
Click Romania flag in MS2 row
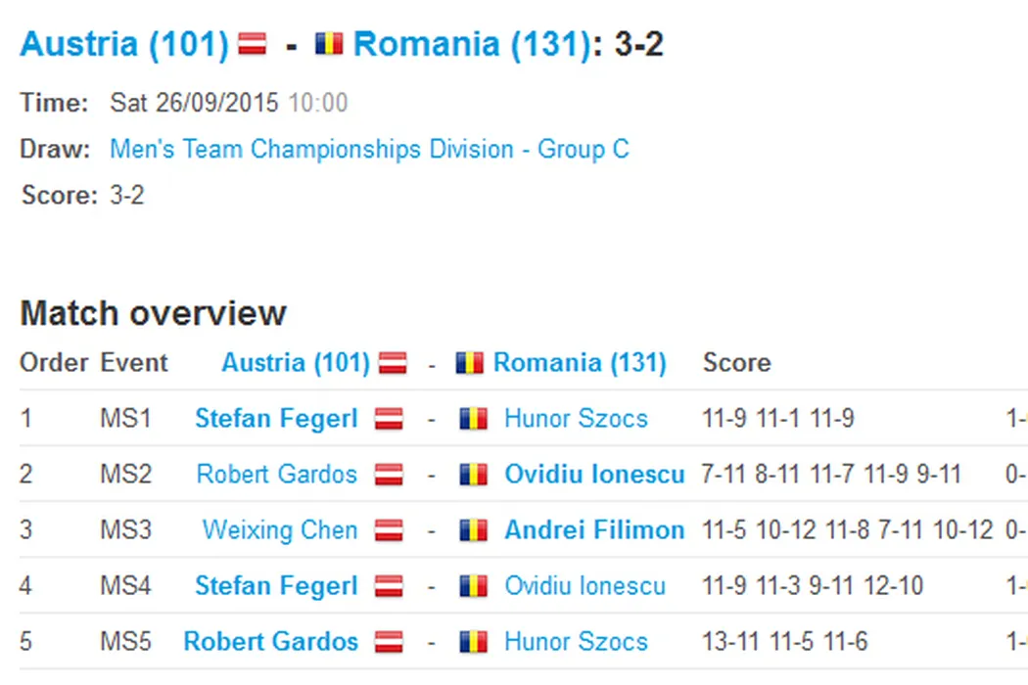[x=474, y=476]
